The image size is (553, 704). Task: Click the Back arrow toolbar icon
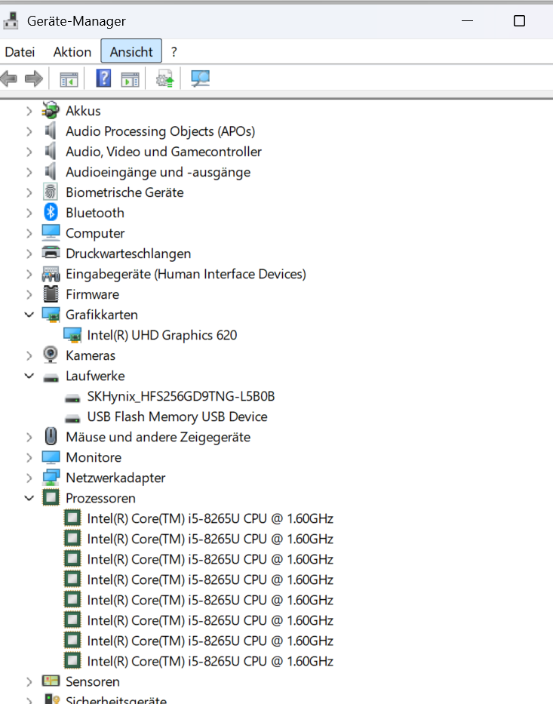(x=9, y=79)
